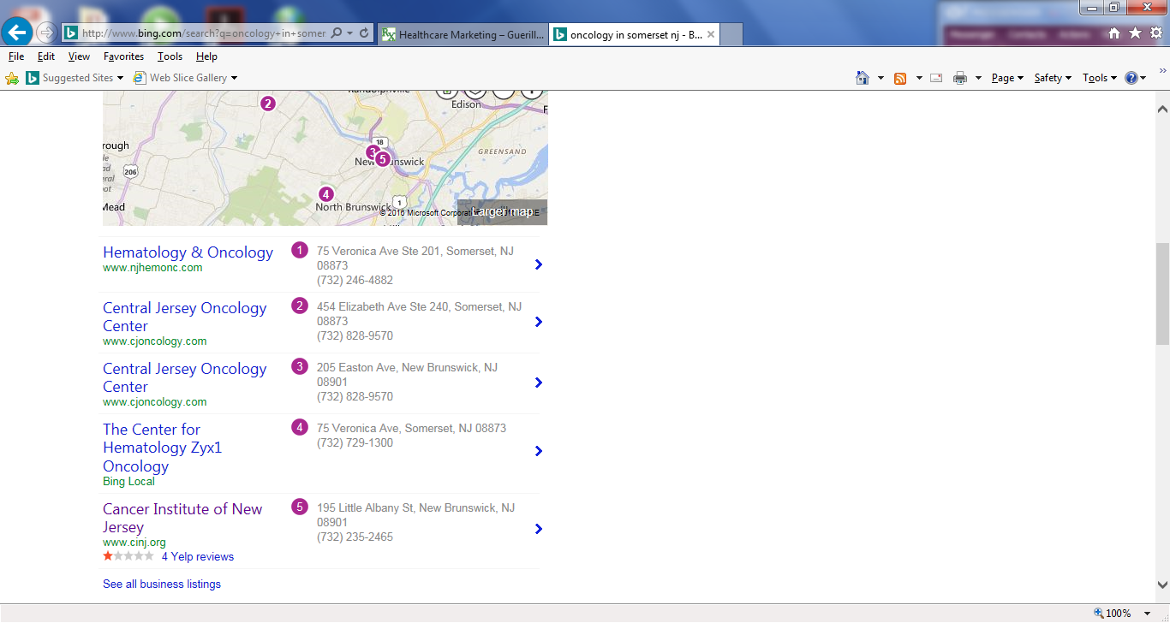The height and width of the screenshot is (623, 1170).
Task: Open the gear settings icon
Action: tap(1155, 33)
